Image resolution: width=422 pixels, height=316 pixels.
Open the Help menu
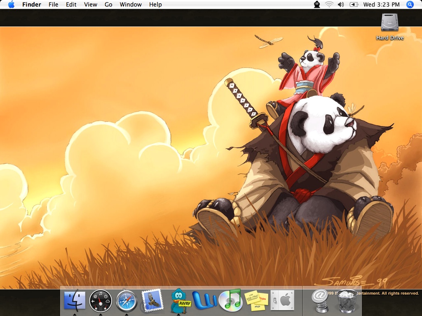(155, 4)
